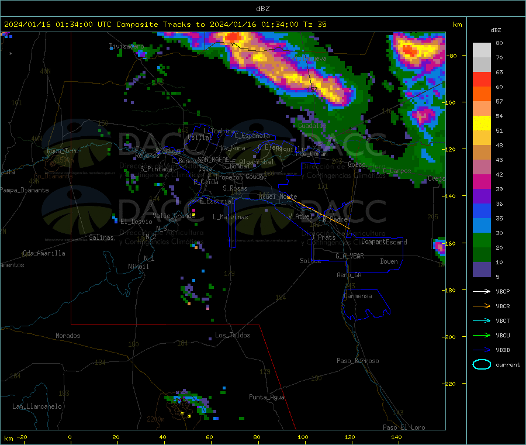Click the Soitue location label

tap(310, 261)
